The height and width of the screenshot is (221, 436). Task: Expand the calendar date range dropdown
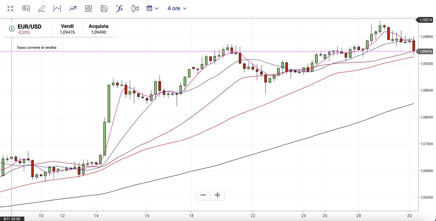click(153, 9)
